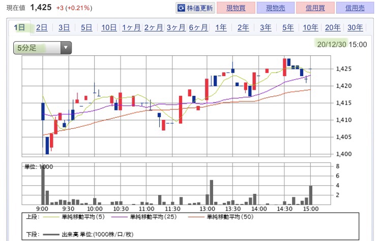Click the tall 9:00 volume bar
This screenshot has height=241, width=381.
pos(43,185)
